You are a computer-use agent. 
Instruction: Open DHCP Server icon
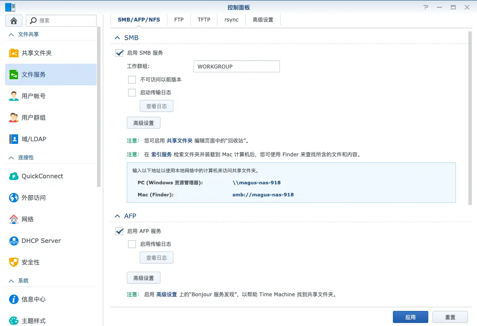click(14, 241)
